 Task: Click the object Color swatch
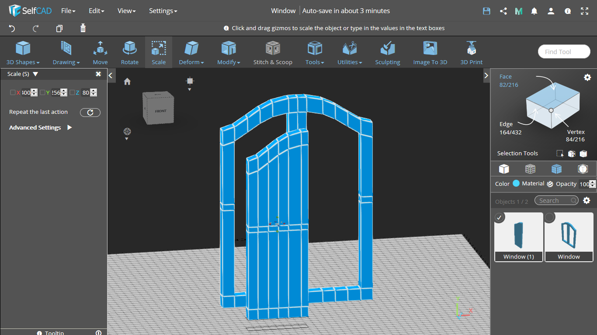[516, 184]
